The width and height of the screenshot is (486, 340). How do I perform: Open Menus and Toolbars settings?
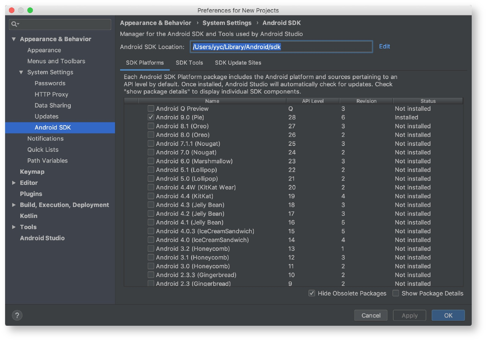click(x=56, y=61)
